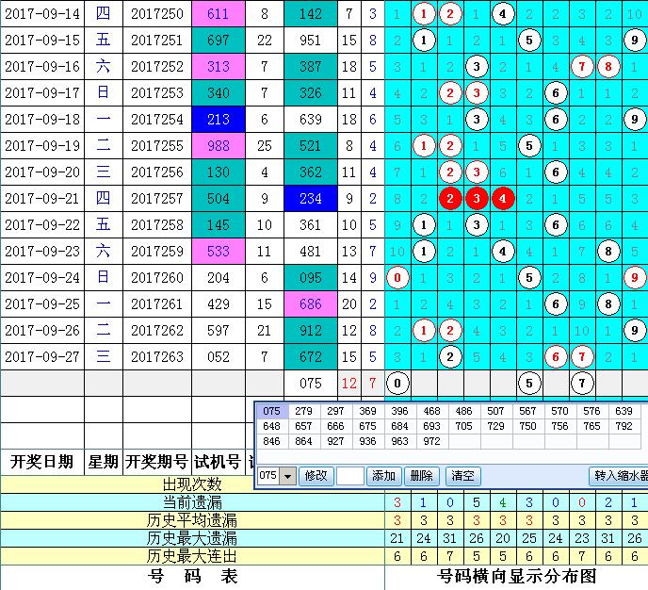The width and height of the screenshot is (648, 590).
Task: Select number 279 in the list grid
Action: pos(303,411)
